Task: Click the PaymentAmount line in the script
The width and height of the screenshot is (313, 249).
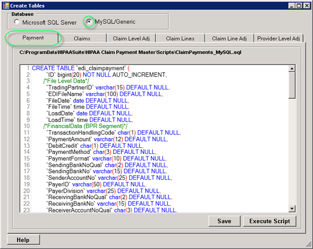Action: (103, 138)
